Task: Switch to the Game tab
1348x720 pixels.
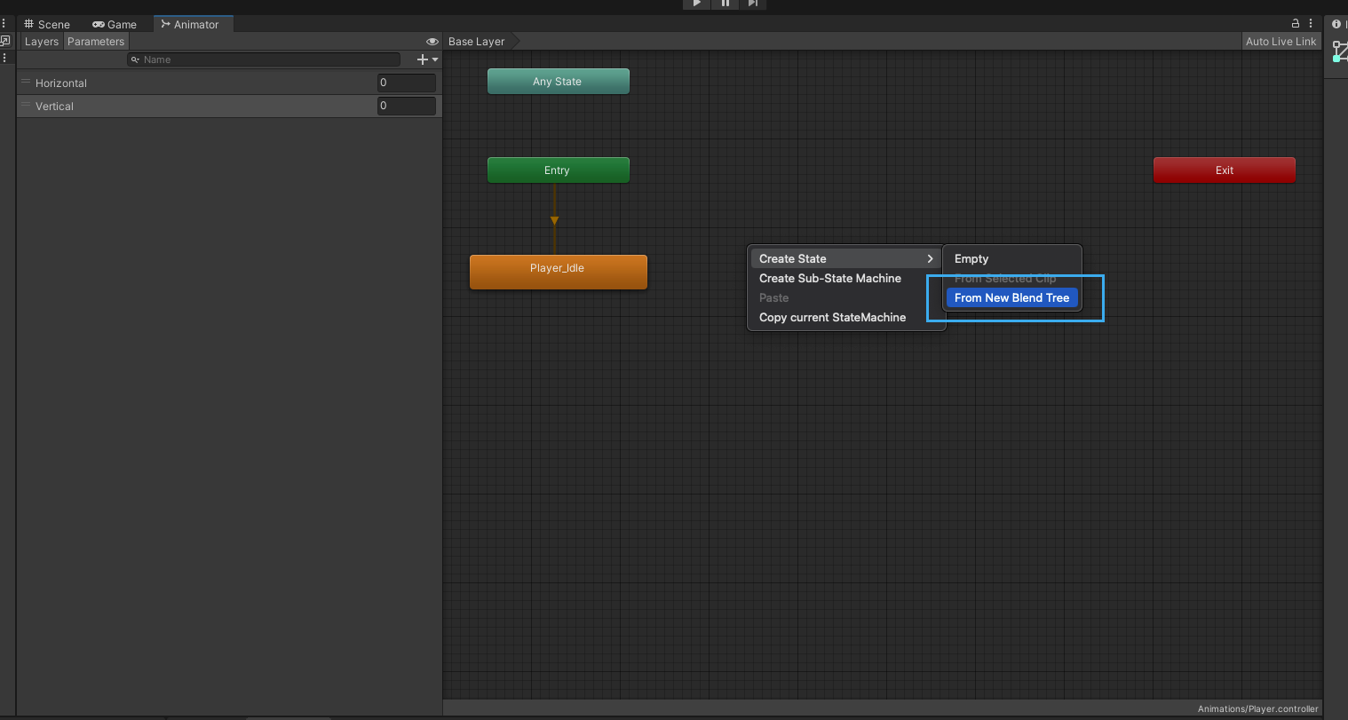Action: (x=115, y=24)
